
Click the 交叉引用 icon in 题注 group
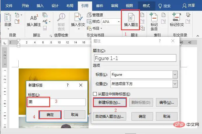(142, 28)
